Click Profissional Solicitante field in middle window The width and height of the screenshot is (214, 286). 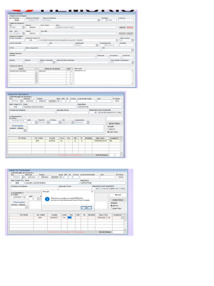(32, 113)
